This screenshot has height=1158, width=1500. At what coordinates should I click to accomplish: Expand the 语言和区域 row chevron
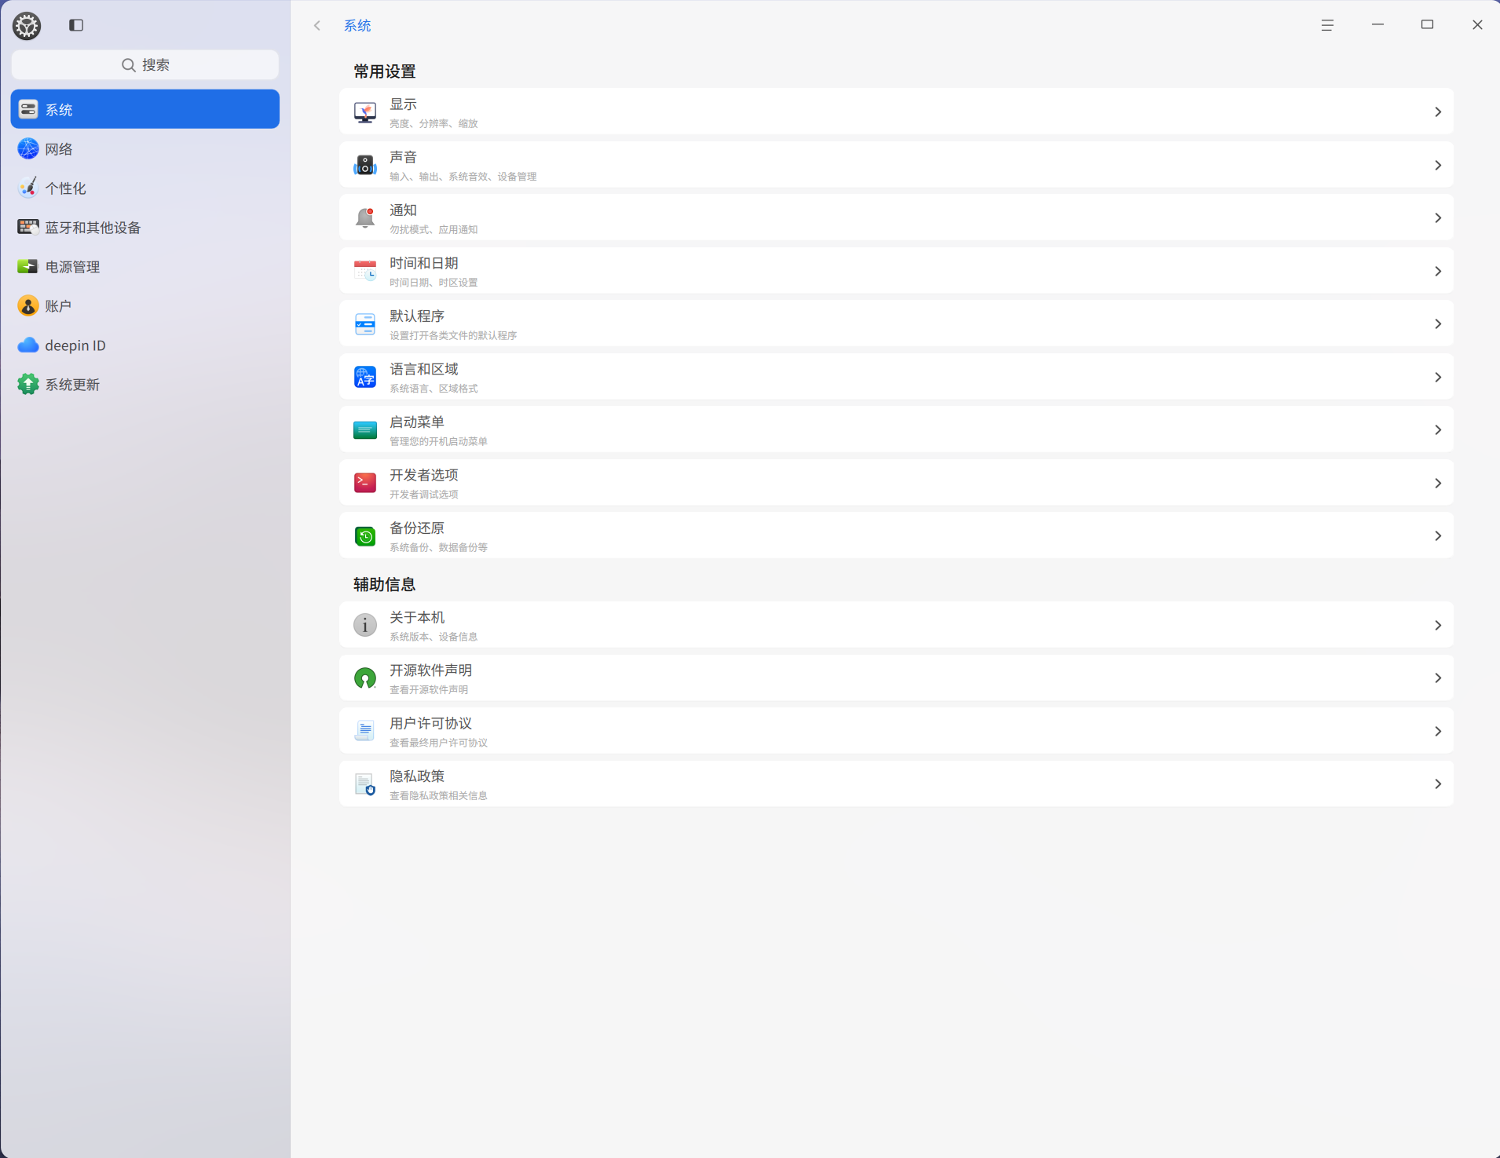(1438, 377)
